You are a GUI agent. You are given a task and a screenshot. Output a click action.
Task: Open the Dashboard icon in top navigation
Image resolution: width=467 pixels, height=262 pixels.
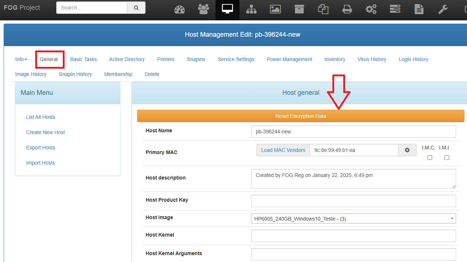click(x=180, y=9)
